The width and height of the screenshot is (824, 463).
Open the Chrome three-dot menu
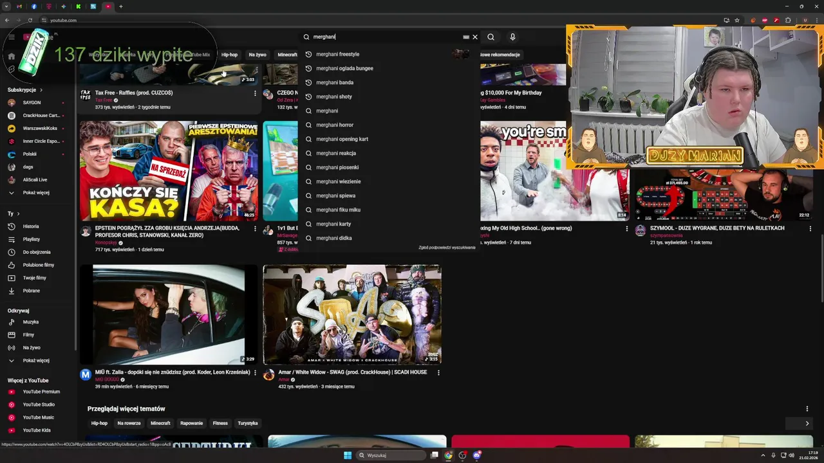coord(817,20)
